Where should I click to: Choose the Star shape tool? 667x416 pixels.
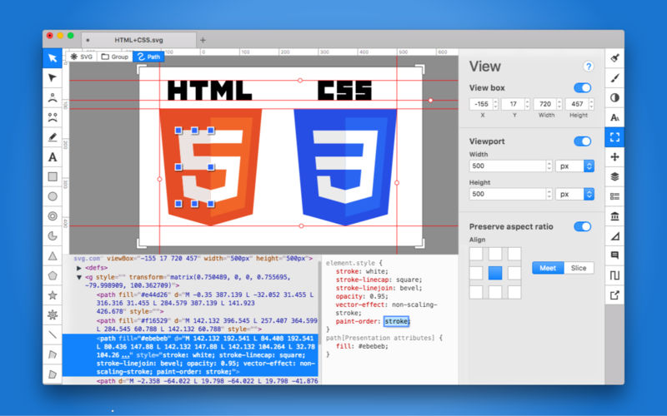click(x=53, y=295)
